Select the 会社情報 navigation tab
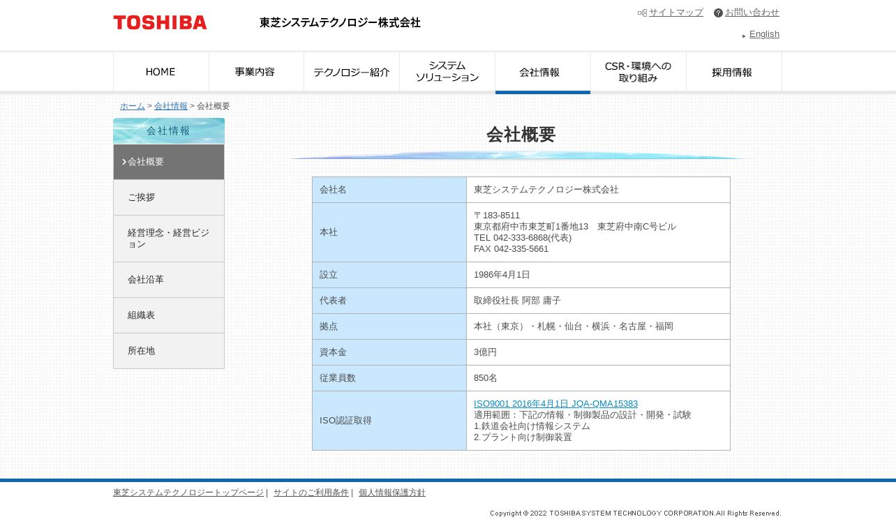896x526 pixels. pyautogui.click(x=543, y=73)
